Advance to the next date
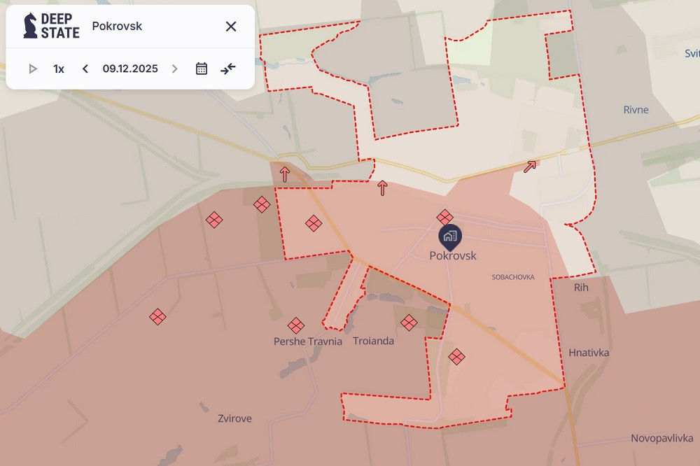This screenshot has height=466, width=700. coord(175,69)
